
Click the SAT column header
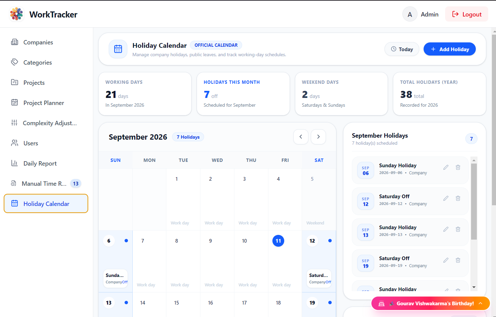click(319, 160)
